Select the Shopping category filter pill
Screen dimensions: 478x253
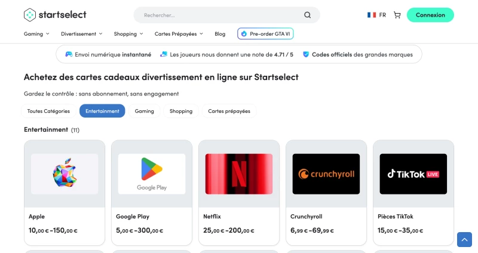coord(181,111)
